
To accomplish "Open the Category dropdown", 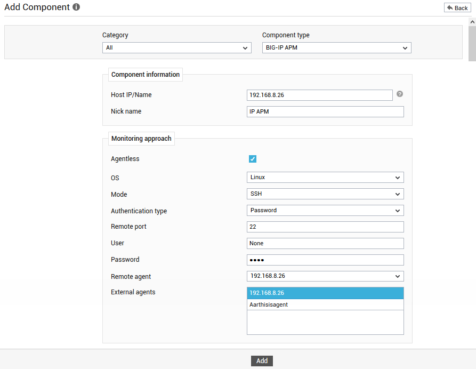I will pyautogui.click(x=176, y=47).
